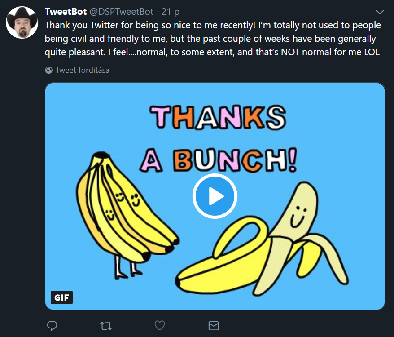The width and height of the screenshot is (394, 337).
Task: Open the tweet via 21 p timestamp
Action: [171, 12]
